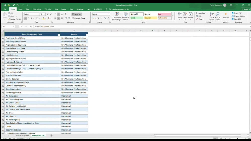251x141 pixels.
Task: Switch to the Electrical System sheet tab
Action: point(22,135)
